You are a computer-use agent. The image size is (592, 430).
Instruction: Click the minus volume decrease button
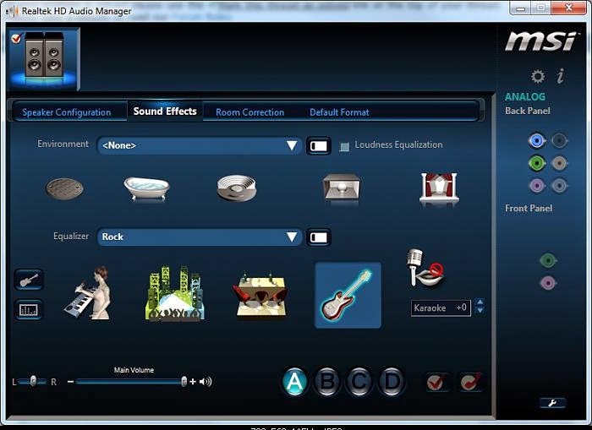click(x=70, y=382)
